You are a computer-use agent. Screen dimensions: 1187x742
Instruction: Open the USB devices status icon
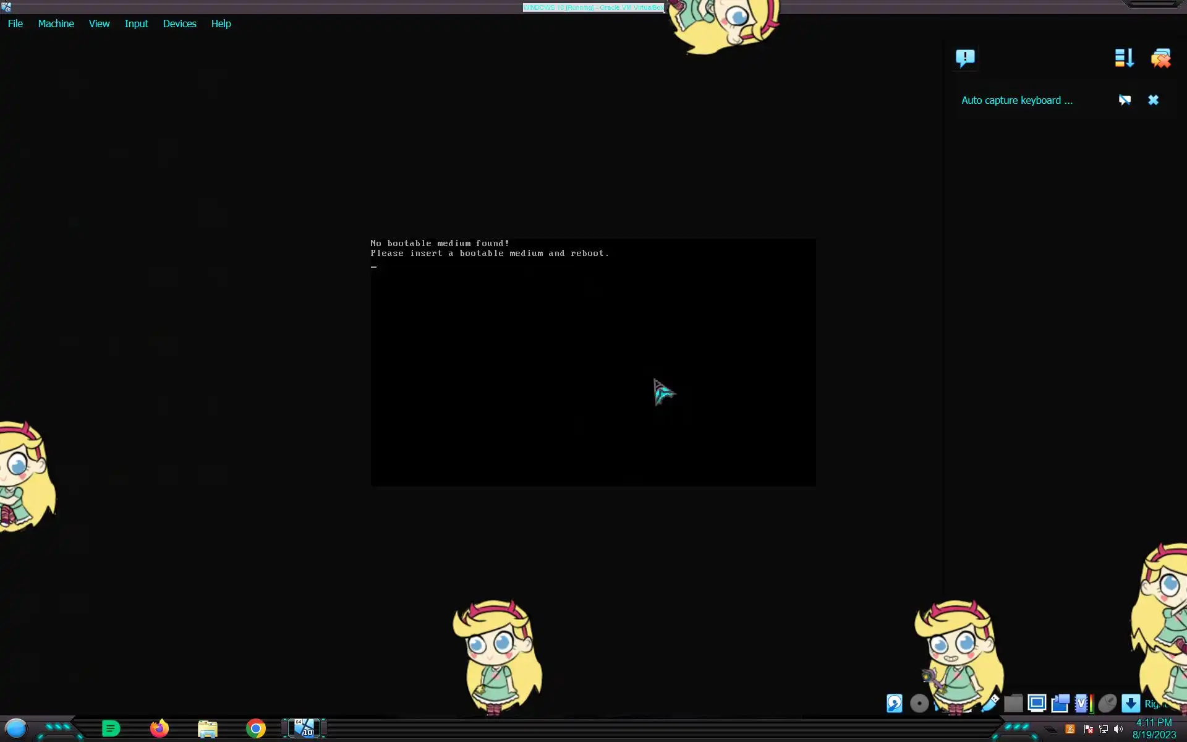[x=990, y=703]
